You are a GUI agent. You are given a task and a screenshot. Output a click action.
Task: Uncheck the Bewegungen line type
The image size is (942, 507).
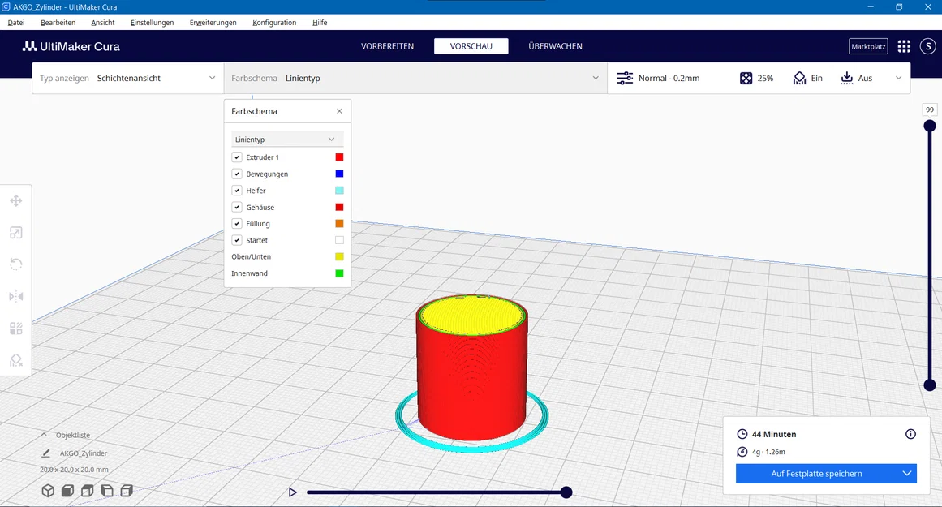click(x=236, y=174)
